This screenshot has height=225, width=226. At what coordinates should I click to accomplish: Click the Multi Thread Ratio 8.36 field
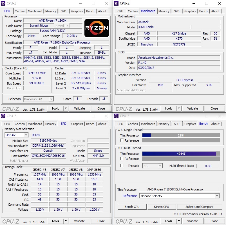208,166
